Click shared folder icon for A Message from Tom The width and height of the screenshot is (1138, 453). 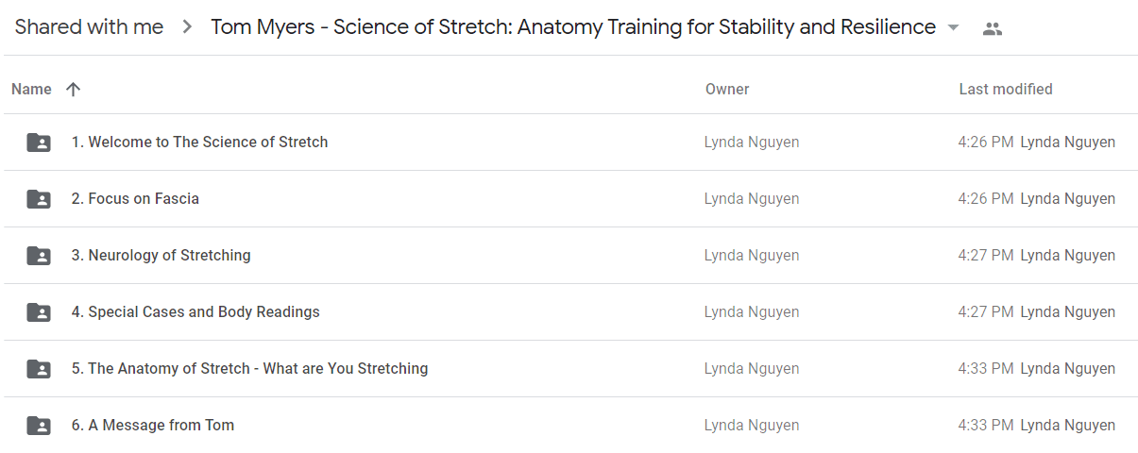pyautogui.click(x=39, y=426)
